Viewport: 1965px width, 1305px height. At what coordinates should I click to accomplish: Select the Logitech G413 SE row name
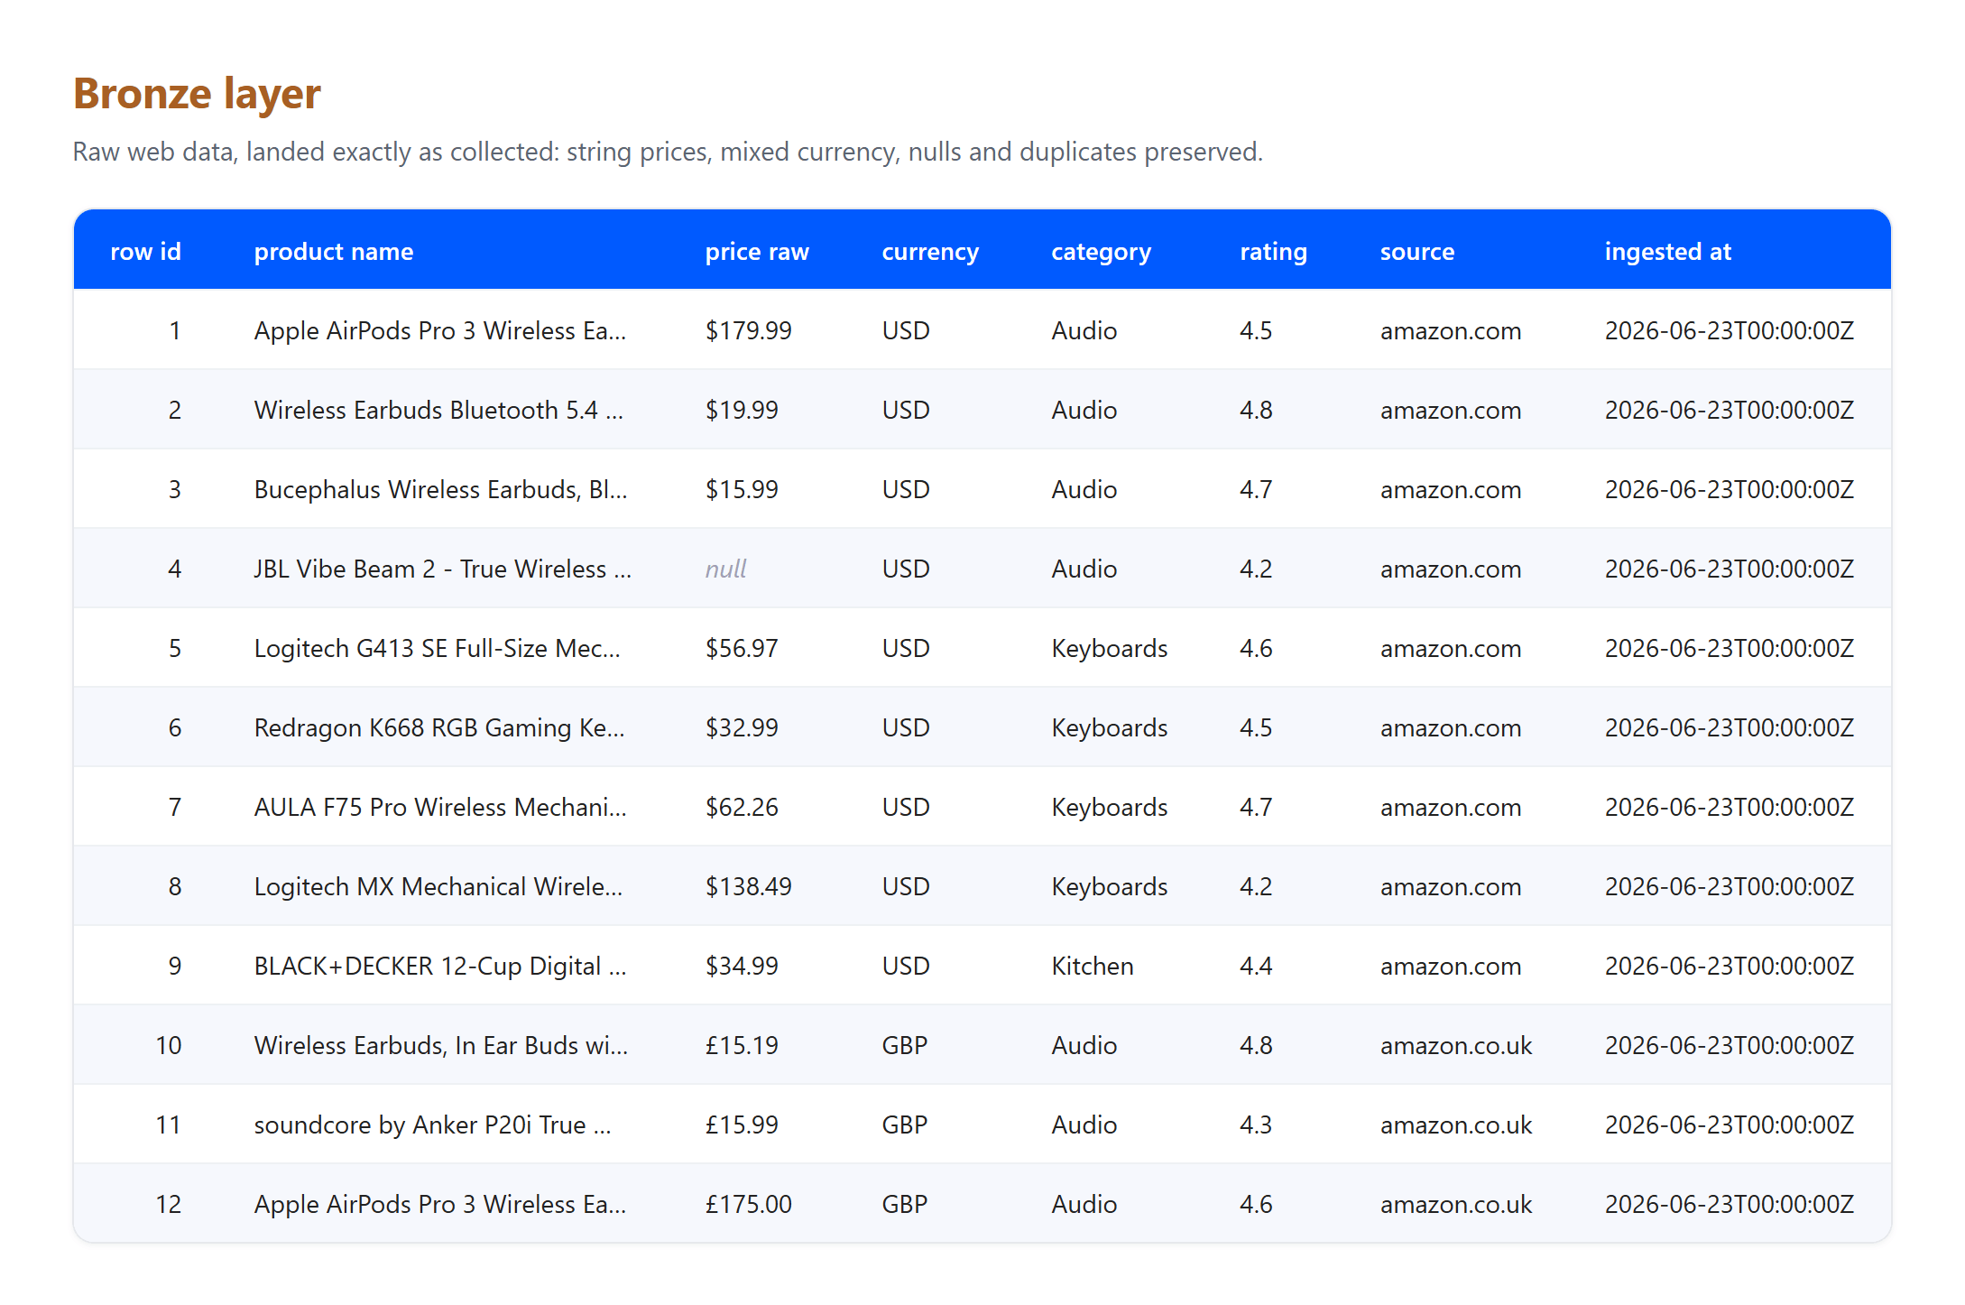[437, 648]
